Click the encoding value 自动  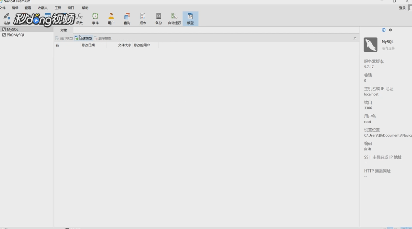[367, 149]
